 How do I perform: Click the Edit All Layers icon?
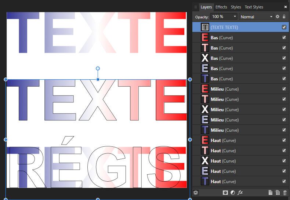point(196,193)
